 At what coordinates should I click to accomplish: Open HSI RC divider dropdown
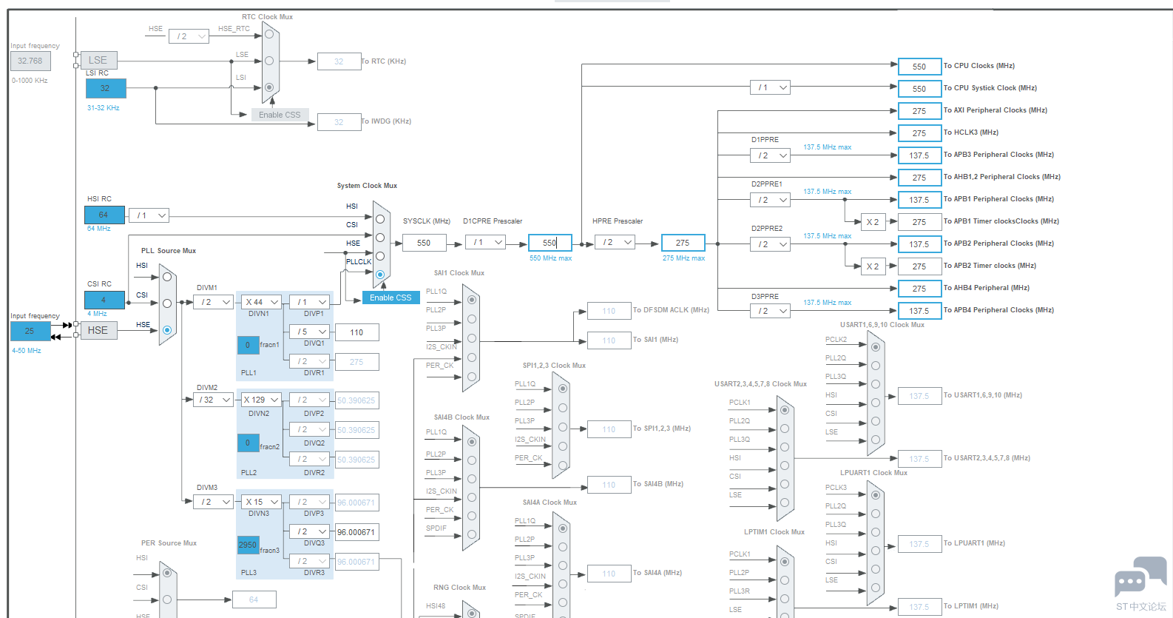click(149, 215)
